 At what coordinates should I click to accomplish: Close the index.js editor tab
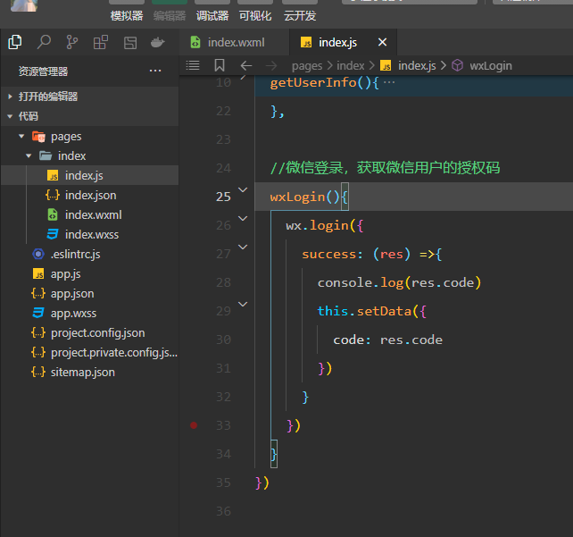[x=383, y=42]
